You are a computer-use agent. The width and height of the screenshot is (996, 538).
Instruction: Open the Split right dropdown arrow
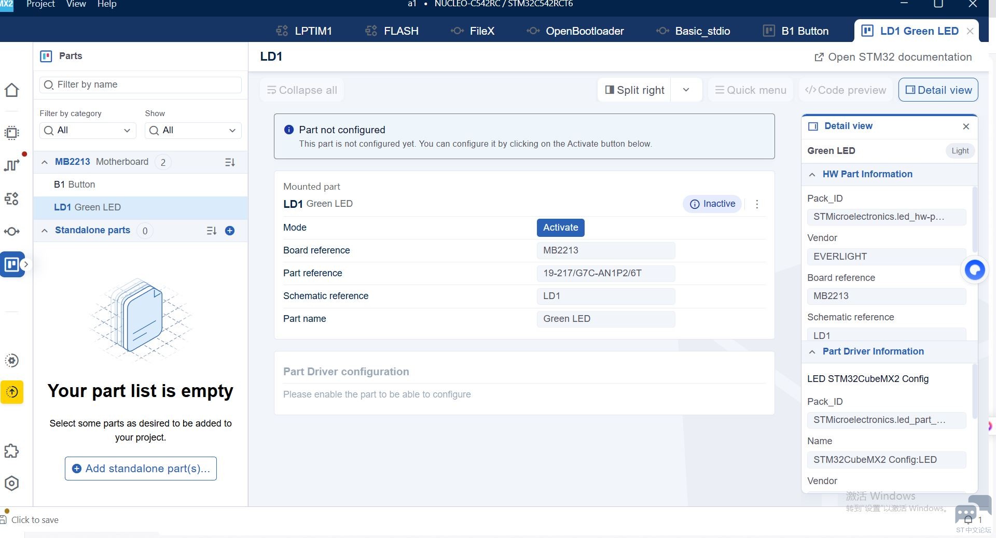tap(686, 90)
